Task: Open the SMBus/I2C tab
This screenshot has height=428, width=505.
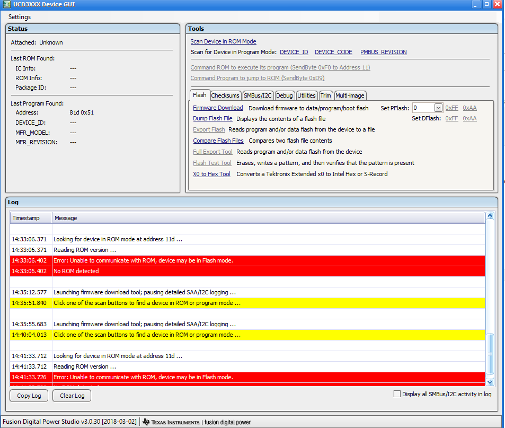Action: click(258, 95)
